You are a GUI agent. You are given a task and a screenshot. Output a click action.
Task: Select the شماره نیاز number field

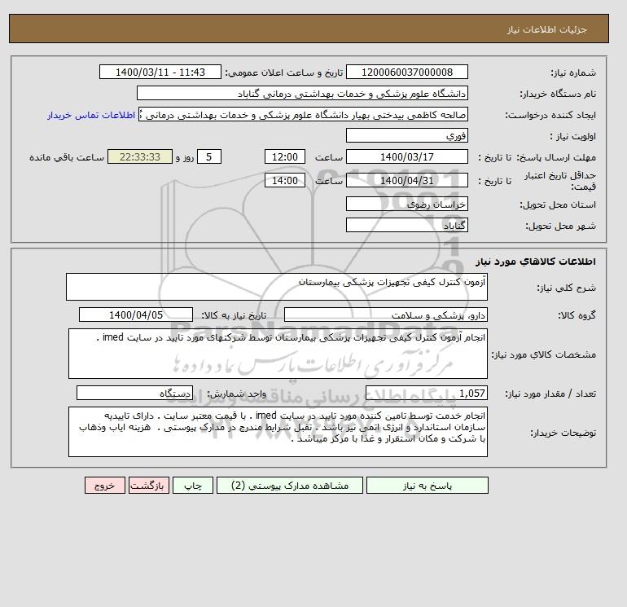(x=406, y=72)
